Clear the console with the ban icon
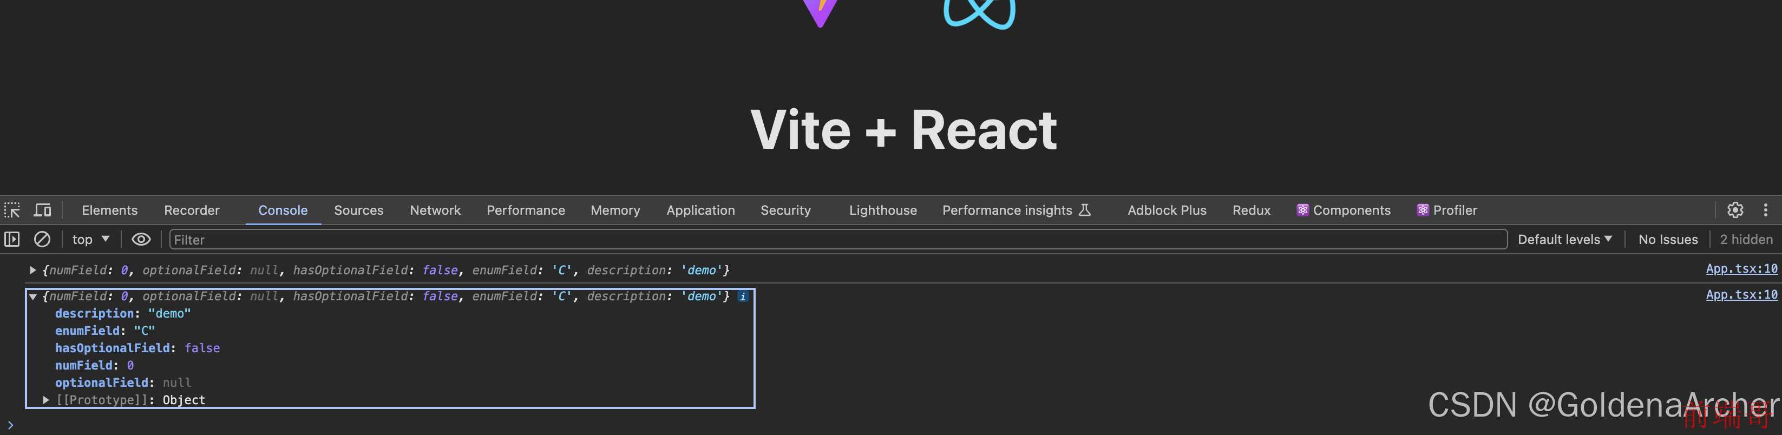Screen dimensions: 1782x435 pos(42,239)
